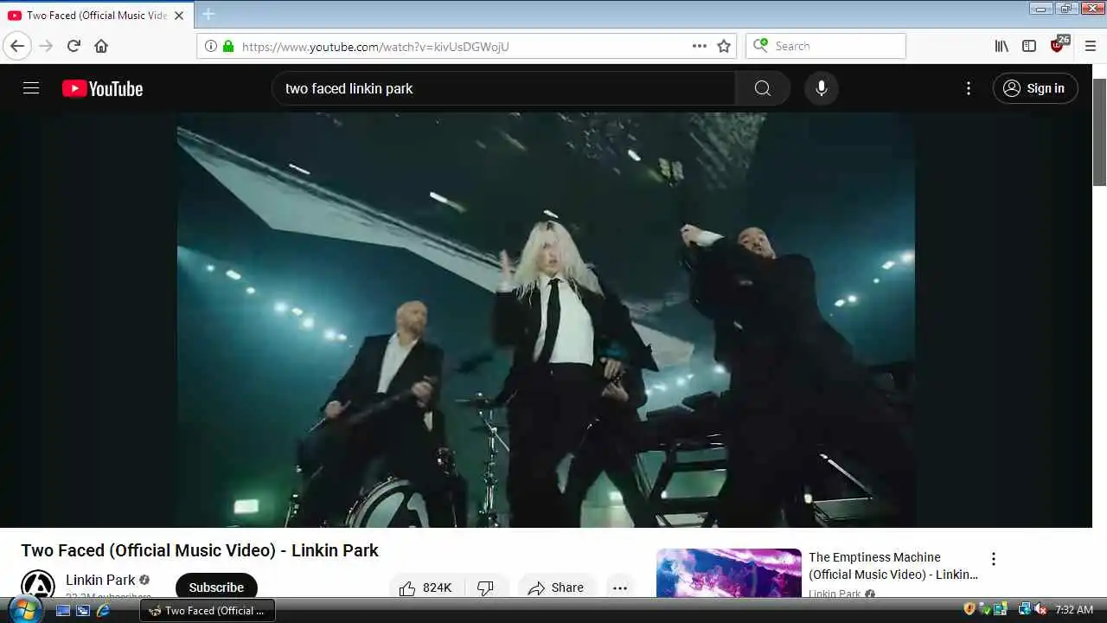Show site information for youtube.com
The image size is (1107, 623).
click(210, 46)
